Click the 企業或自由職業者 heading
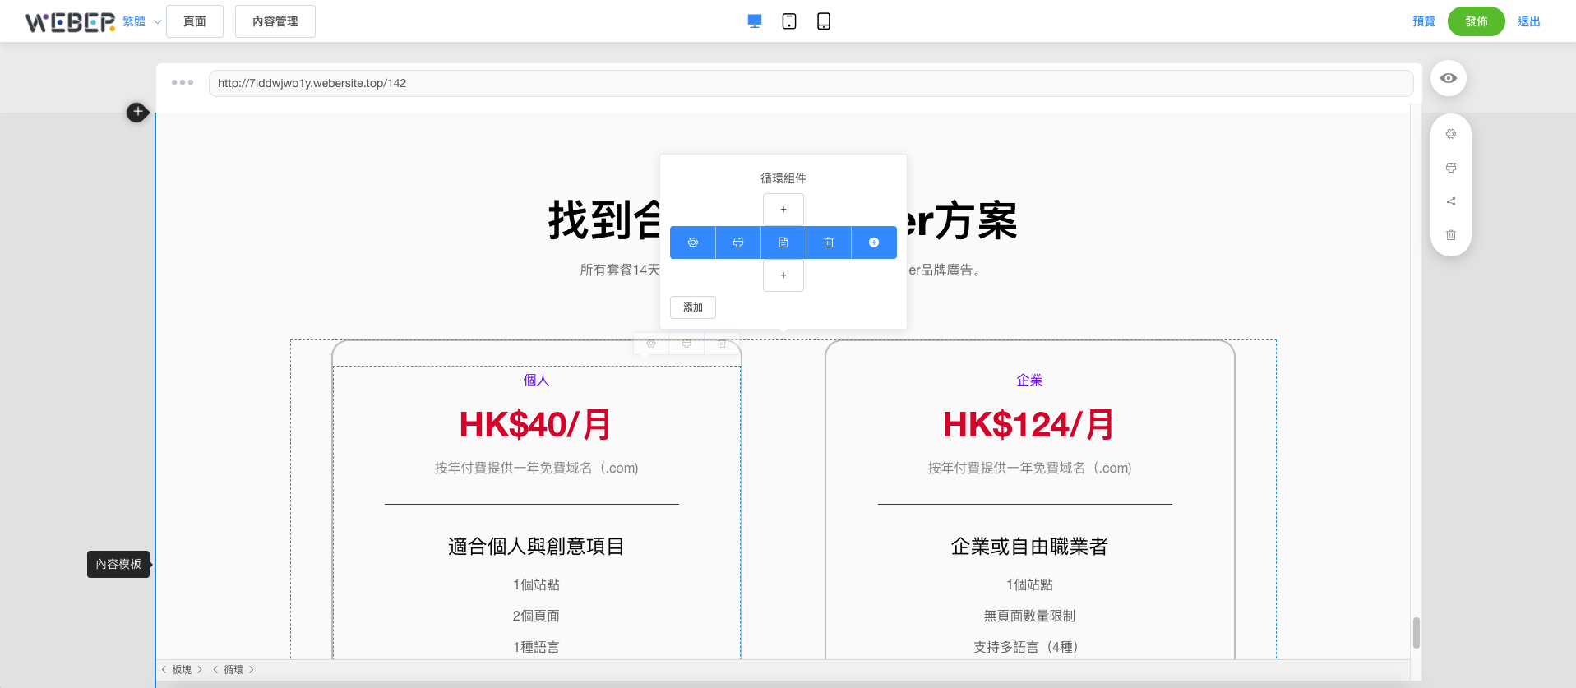 point(1029,547)
